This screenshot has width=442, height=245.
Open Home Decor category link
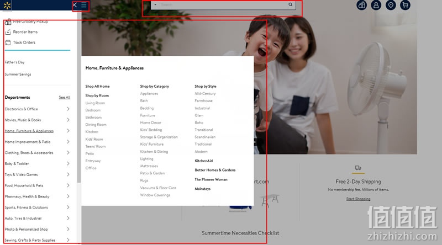point(150,123)
